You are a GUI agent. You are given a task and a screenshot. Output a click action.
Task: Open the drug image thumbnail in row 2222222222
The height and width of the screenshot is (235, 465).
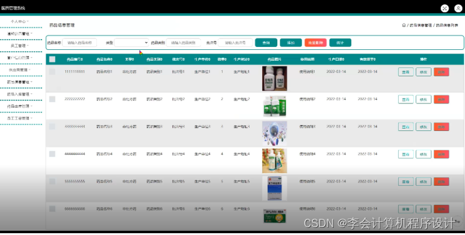click(275, 106)
